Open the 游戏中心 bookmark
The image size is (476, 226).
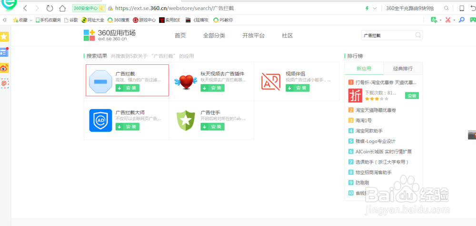click(144, 20)
